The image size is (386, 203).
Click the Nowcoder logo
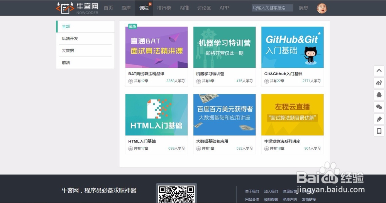[x=77, y=8]
